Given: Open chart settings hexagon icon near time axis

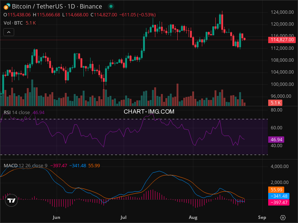Looking at the screenshot, I should click(x=283, y=217).
